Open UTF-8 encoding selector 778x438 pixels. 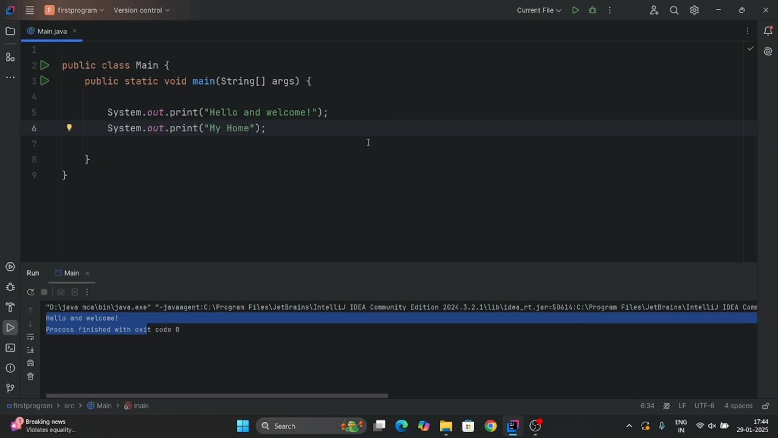pos(704,406)
